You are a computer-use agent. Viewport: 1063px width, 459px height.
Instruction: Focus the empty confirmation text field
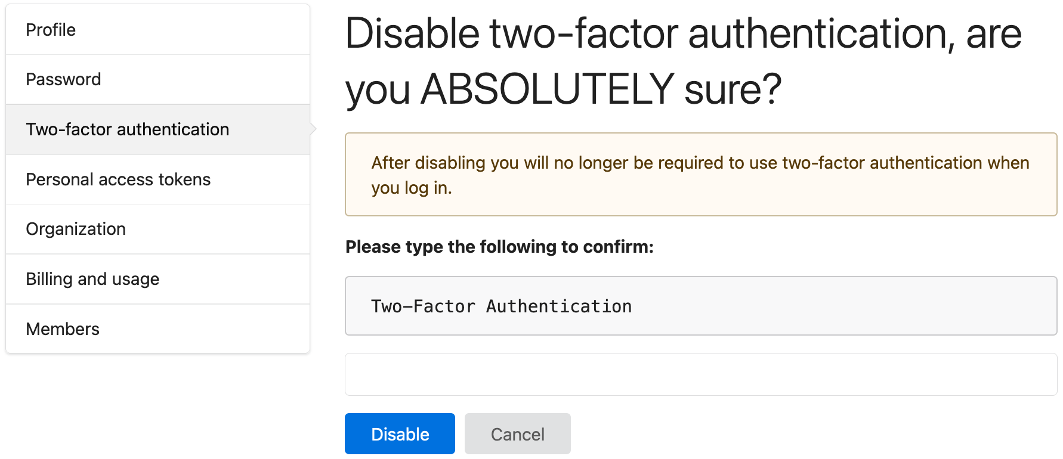pyautogui.click(x=700, y=374)
